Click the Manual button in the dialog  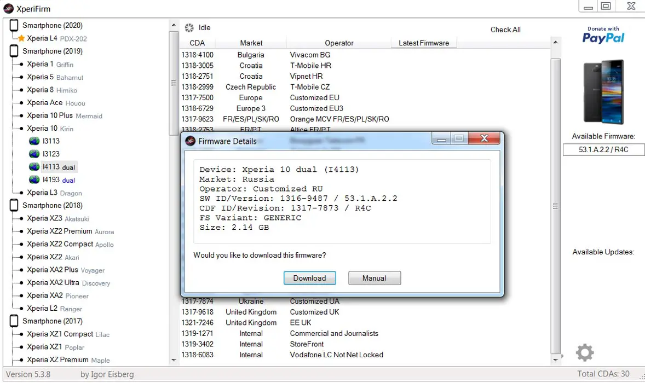[x=375, y=278]
